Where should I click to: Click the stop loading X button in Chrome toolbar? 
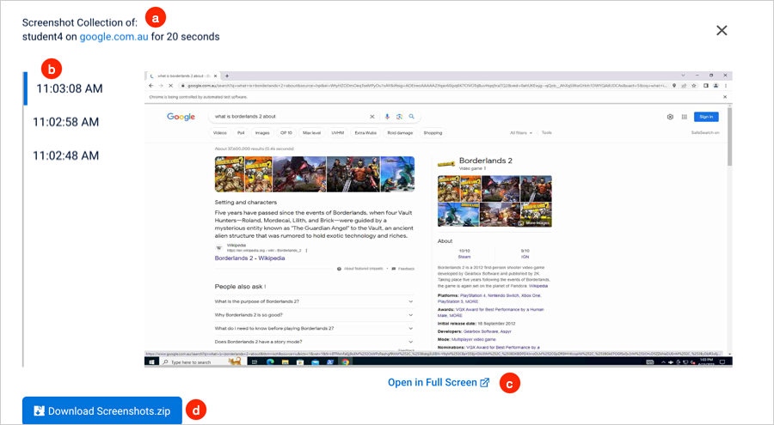pos(170,86)
